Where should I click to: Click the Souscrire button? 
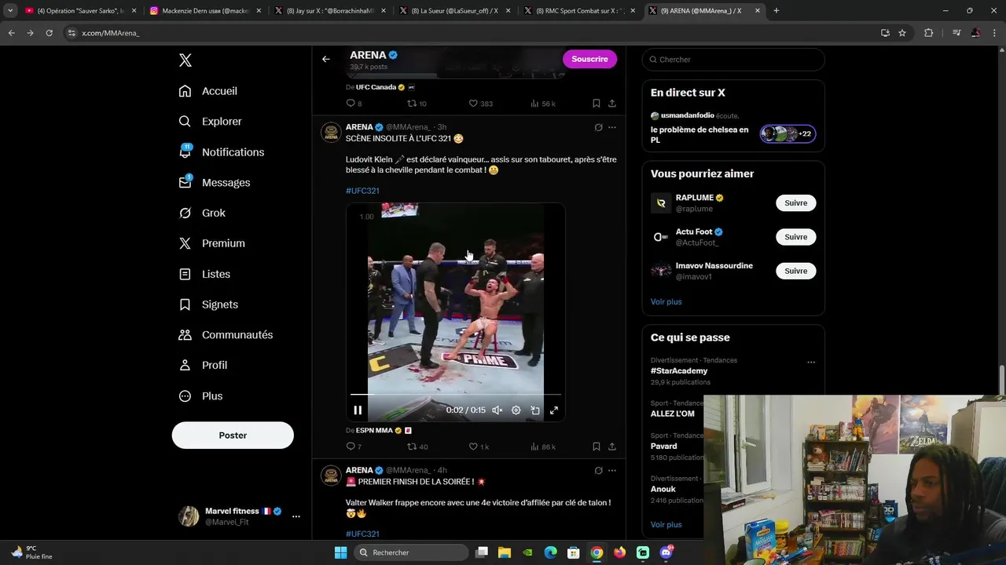pos(589,59)
